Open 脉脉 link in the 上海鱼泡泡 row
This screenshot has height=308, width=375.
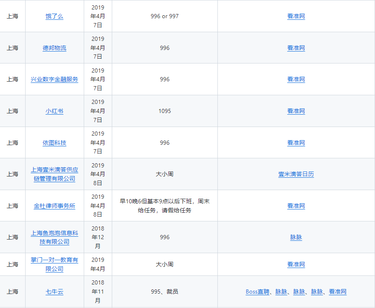296,237
